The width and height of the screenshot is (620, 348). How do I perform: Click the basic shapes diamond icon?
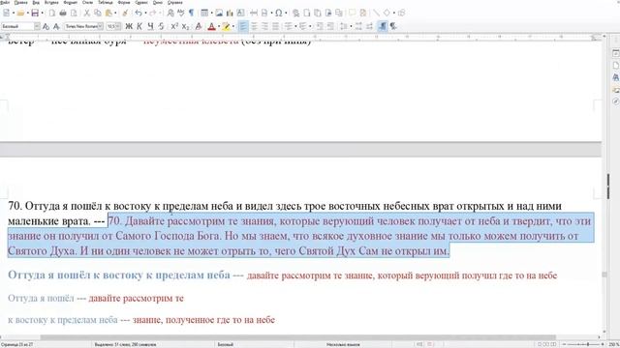coord(387,13)
